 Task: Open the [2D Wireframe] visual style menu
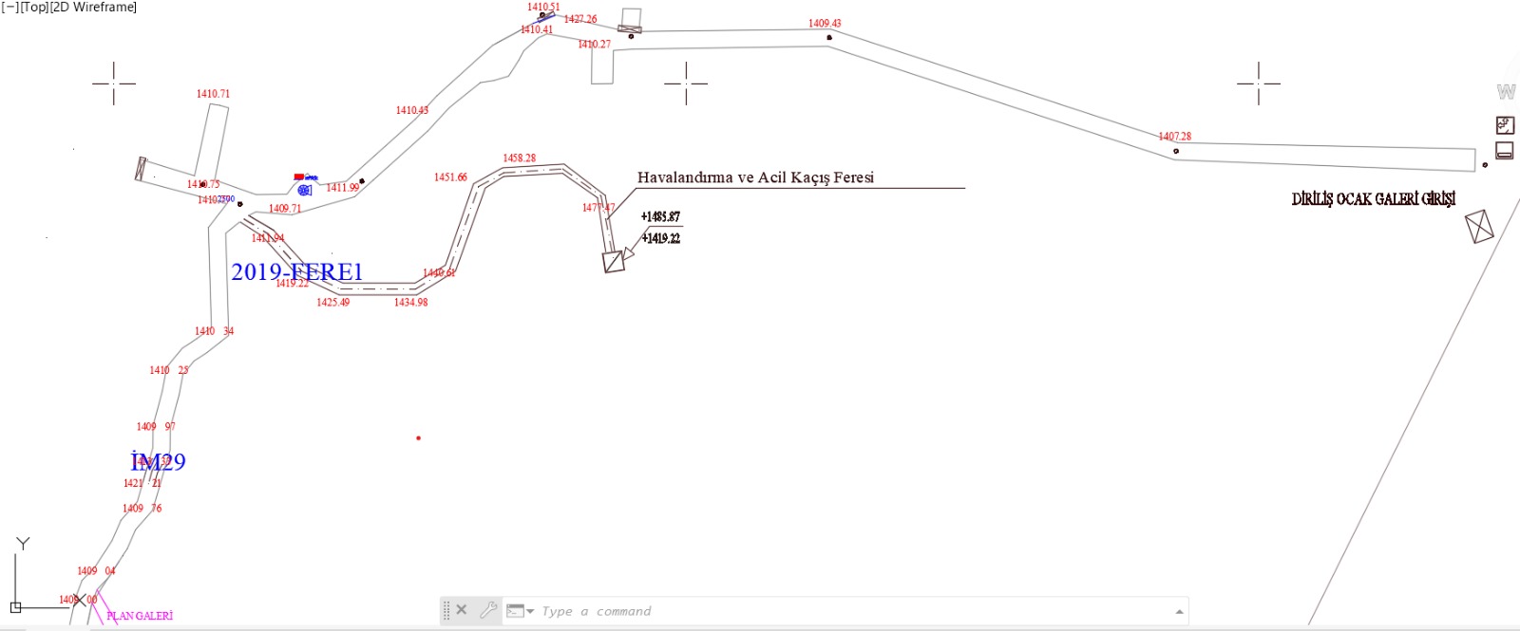pos(93,7)
